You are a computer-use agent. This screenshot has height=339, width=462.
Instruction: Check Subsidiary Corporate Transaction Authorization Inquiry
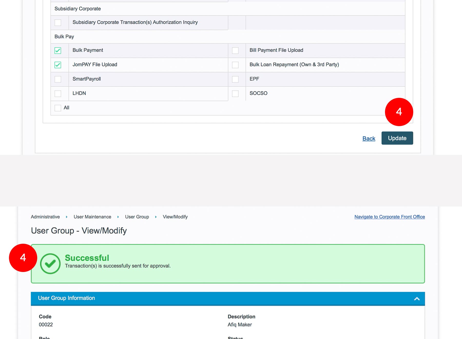[x=58, y=23]
